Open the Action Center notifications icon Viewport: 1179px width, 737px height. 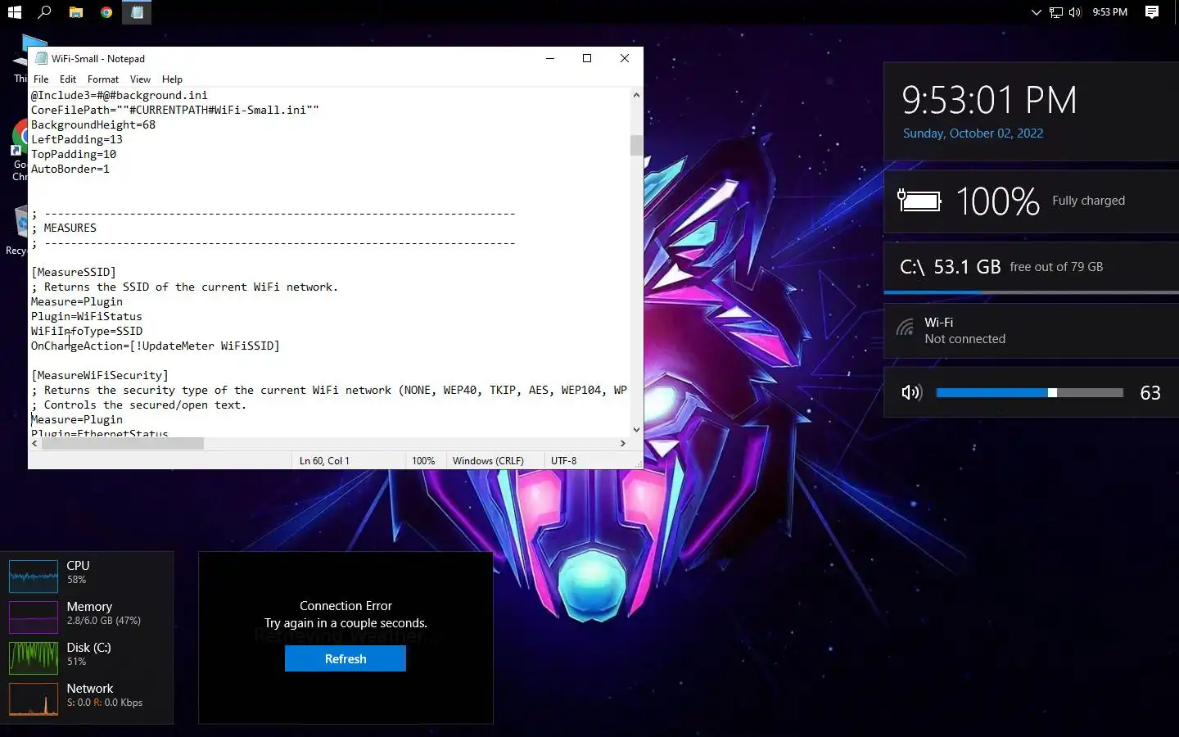1152,12
